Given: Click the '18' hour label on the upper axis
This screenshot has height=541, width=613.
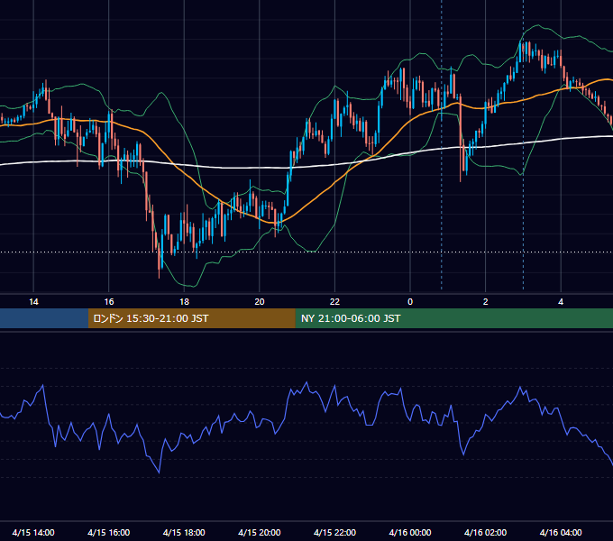Looking at the screenshot, I should [184, 302].
